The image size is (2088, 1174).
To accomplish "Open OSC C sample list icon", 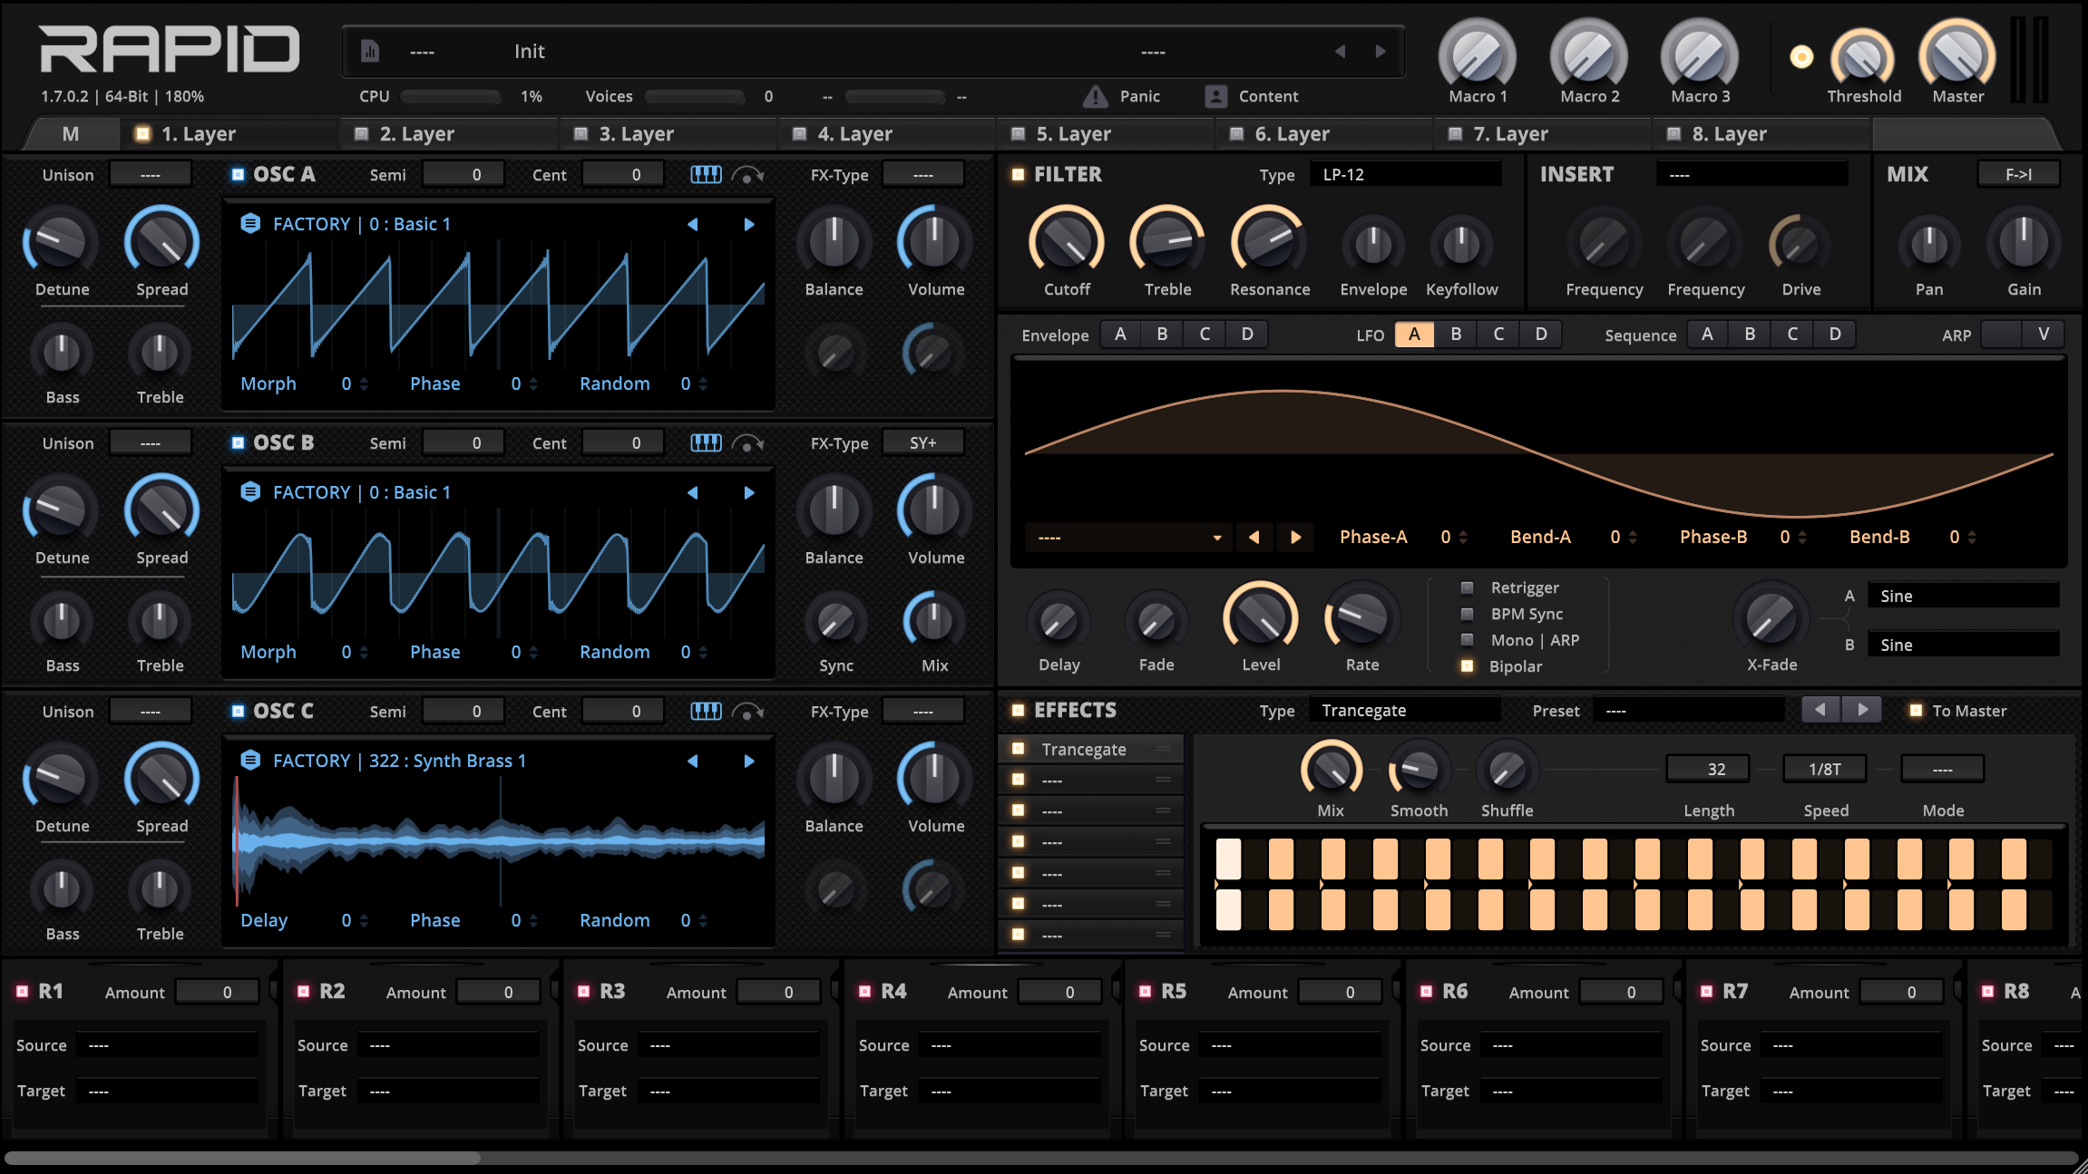I will point(250,760).
